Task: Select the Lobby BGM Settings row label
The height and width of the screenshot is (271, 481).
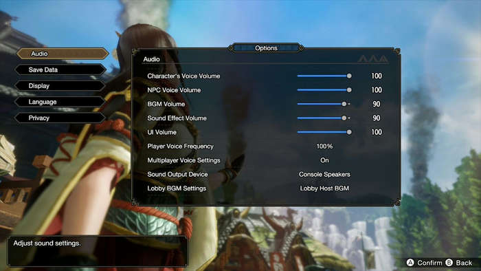Action: (177, 188)
